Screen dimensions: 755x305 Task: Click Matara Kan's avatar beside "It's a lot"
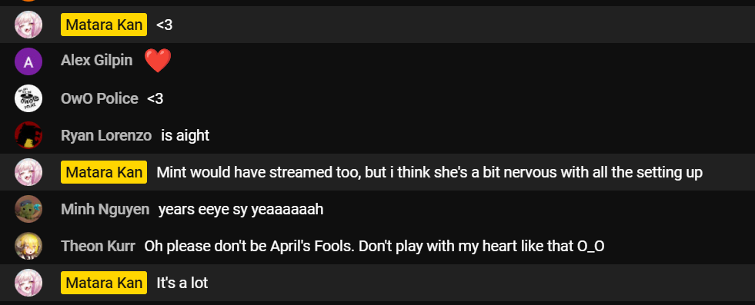[x=28, y=283]
